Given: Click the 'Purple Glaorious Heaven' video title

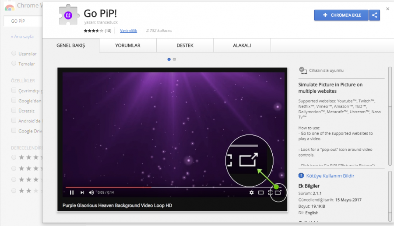Looking at the screenshot, I should click(117, 205).
